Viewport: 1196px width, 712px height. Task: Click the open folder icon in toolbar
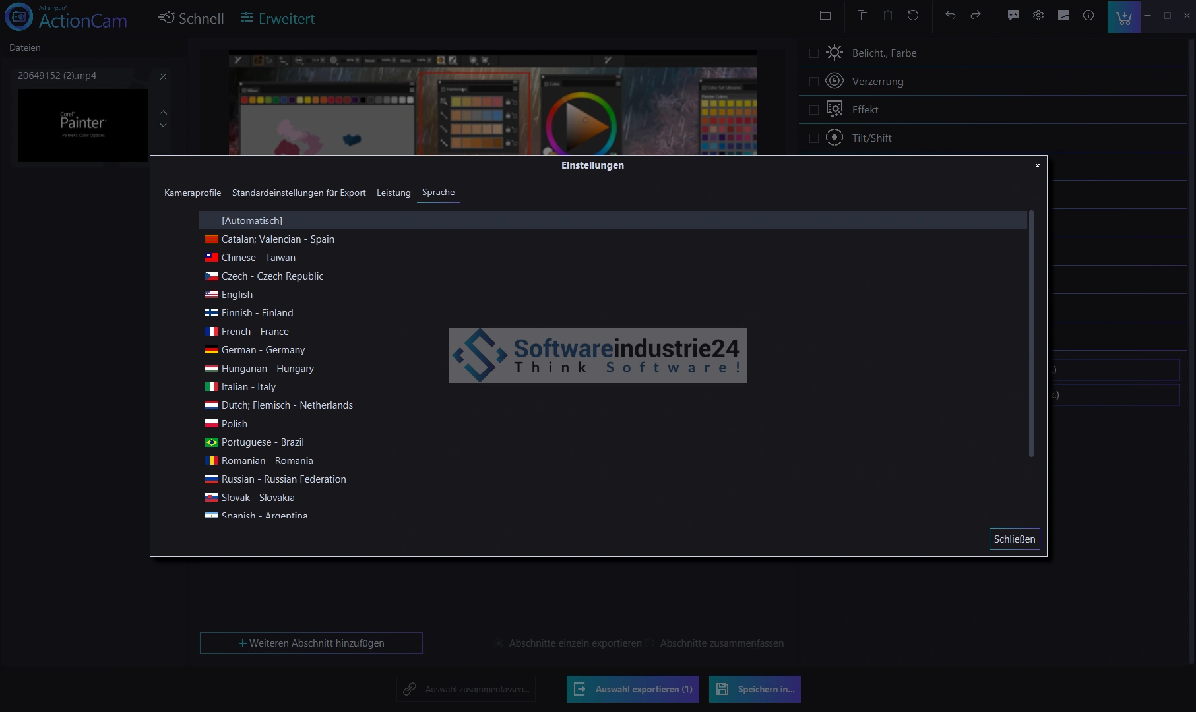click(x=825, y=16)
